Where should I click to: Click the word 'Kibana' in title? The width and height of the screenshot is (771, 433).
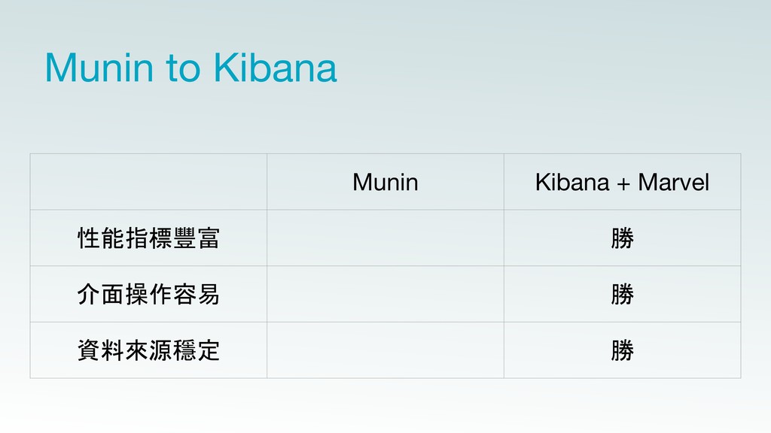coord(276,67)
